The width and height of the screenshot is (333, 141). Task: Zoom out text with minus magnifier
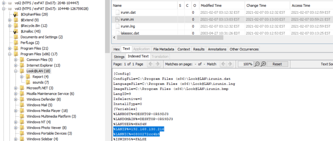[257, 64]
